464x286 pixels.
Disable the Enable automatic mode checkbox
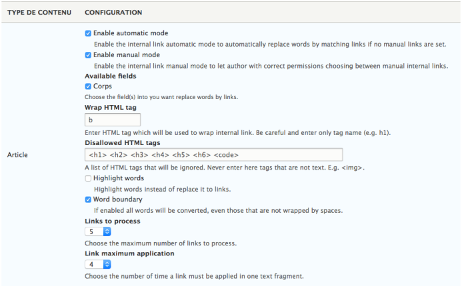(88, 33)
